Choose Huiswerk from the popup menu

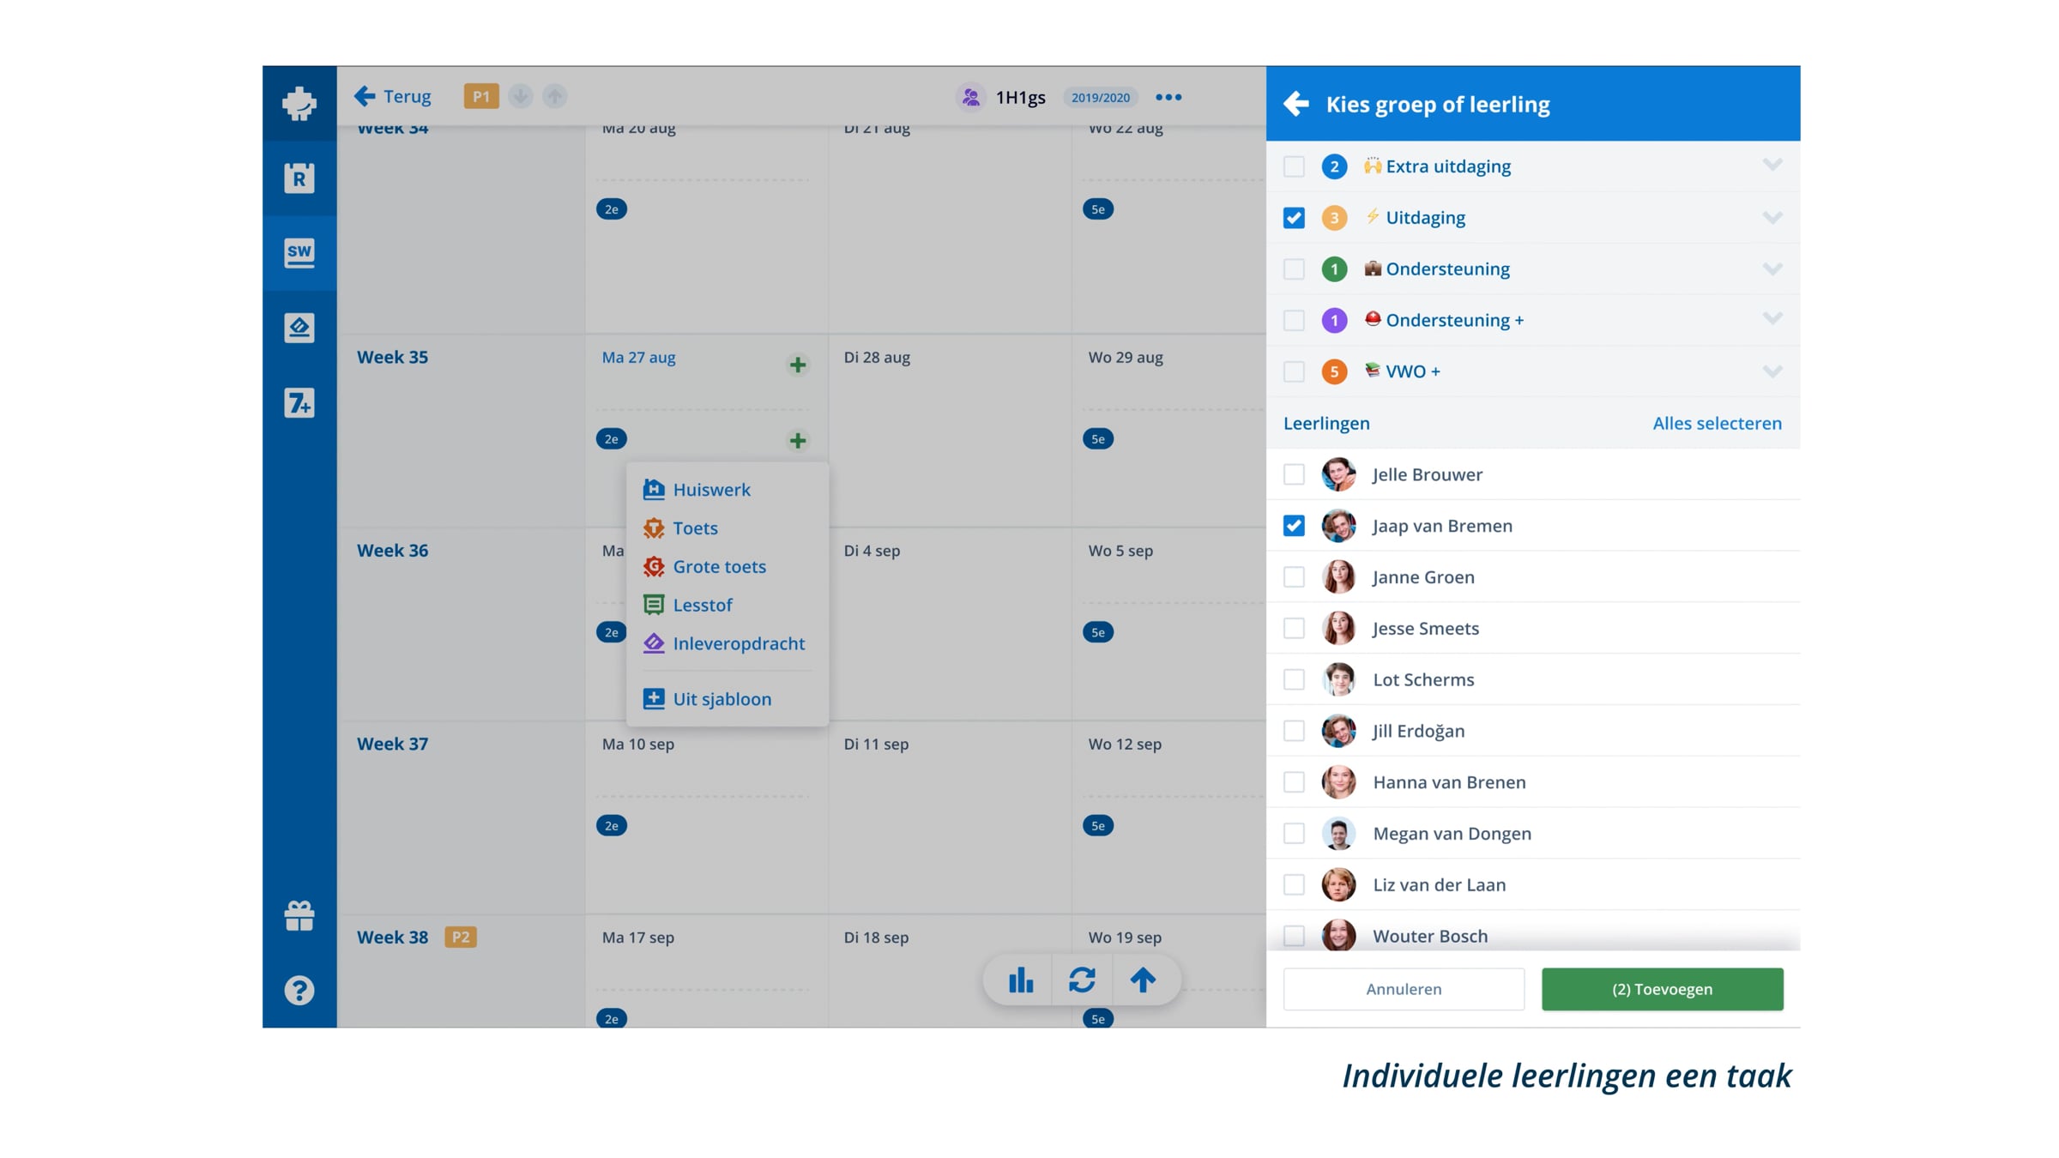(x=711, y=490)
